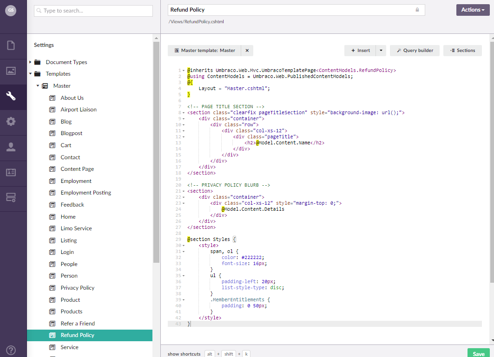The image size is (494, 357).
Task: Open the Products template
Action: point(71,312)
